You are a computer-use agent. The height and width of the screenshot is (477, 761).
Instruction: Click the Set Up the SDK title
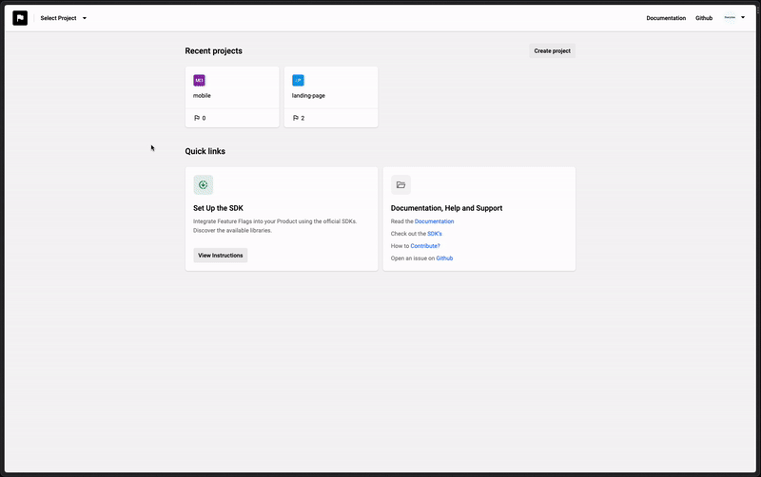[218, 208]
